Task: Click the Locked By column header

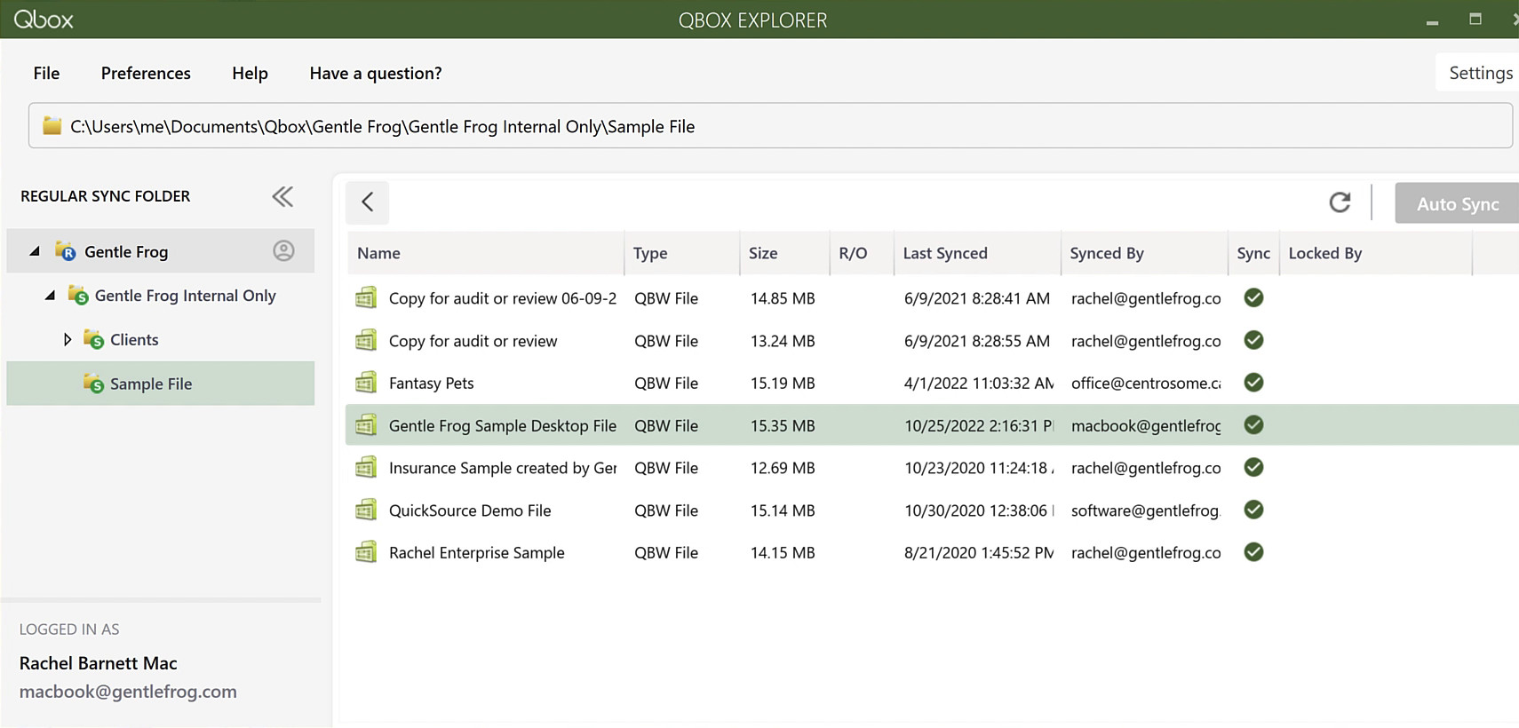Action: (x=1375, y=253)
